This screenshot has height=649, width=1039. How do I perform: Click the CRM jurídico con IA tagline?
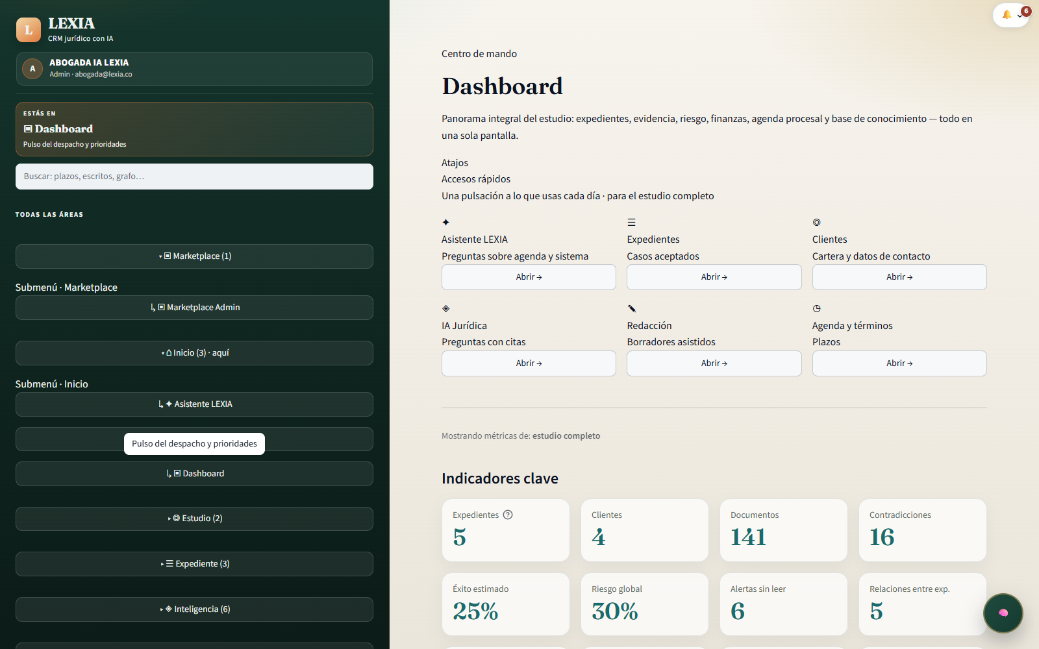click(81, 39)
